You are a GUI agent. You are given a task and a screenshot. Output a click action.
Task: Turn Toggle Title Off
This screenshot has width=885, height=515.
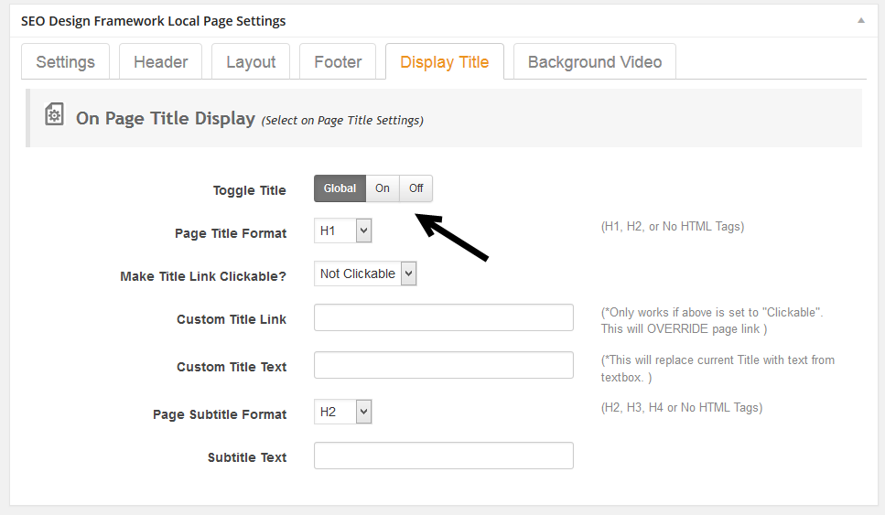pyautogui.click(x=416, y=188)
